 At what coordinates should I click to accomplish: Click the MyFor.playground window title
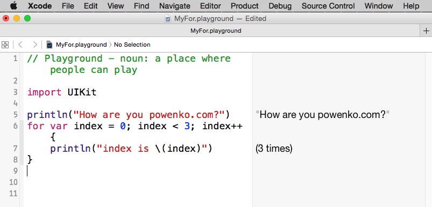203,19
